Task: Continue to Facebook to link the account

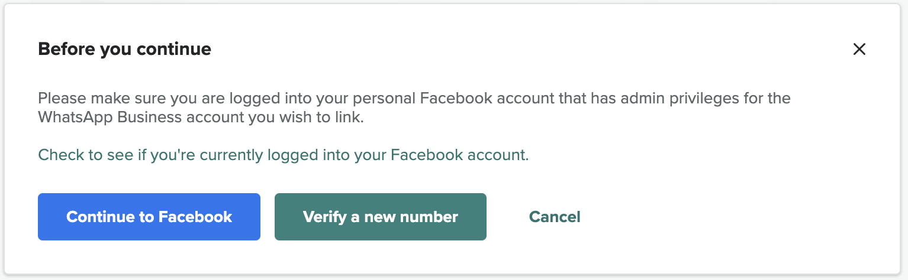Action: coord(149,217)
